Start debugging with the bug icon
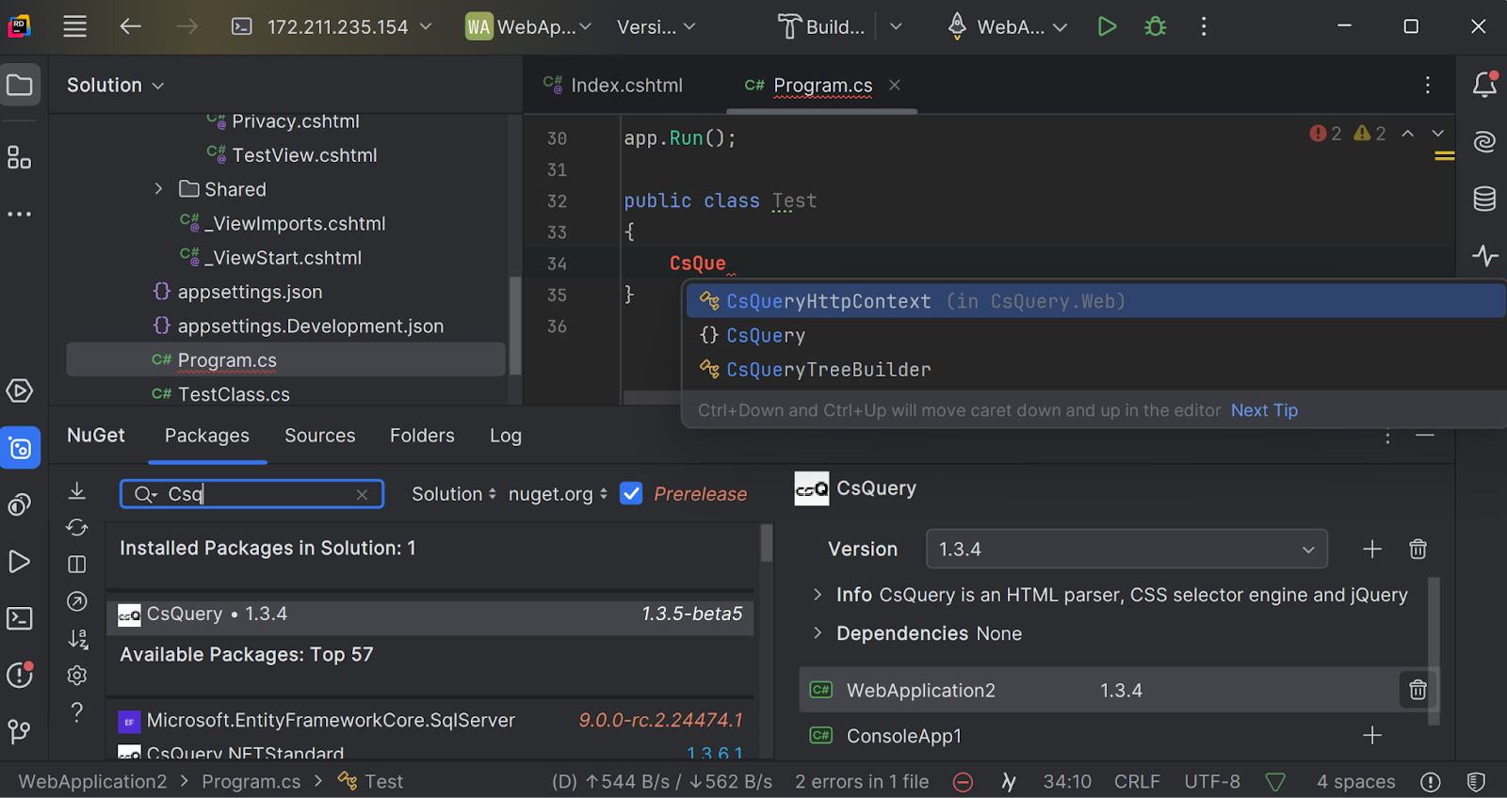Viewport: 1507px width, 798px height. pos(1156,26)
